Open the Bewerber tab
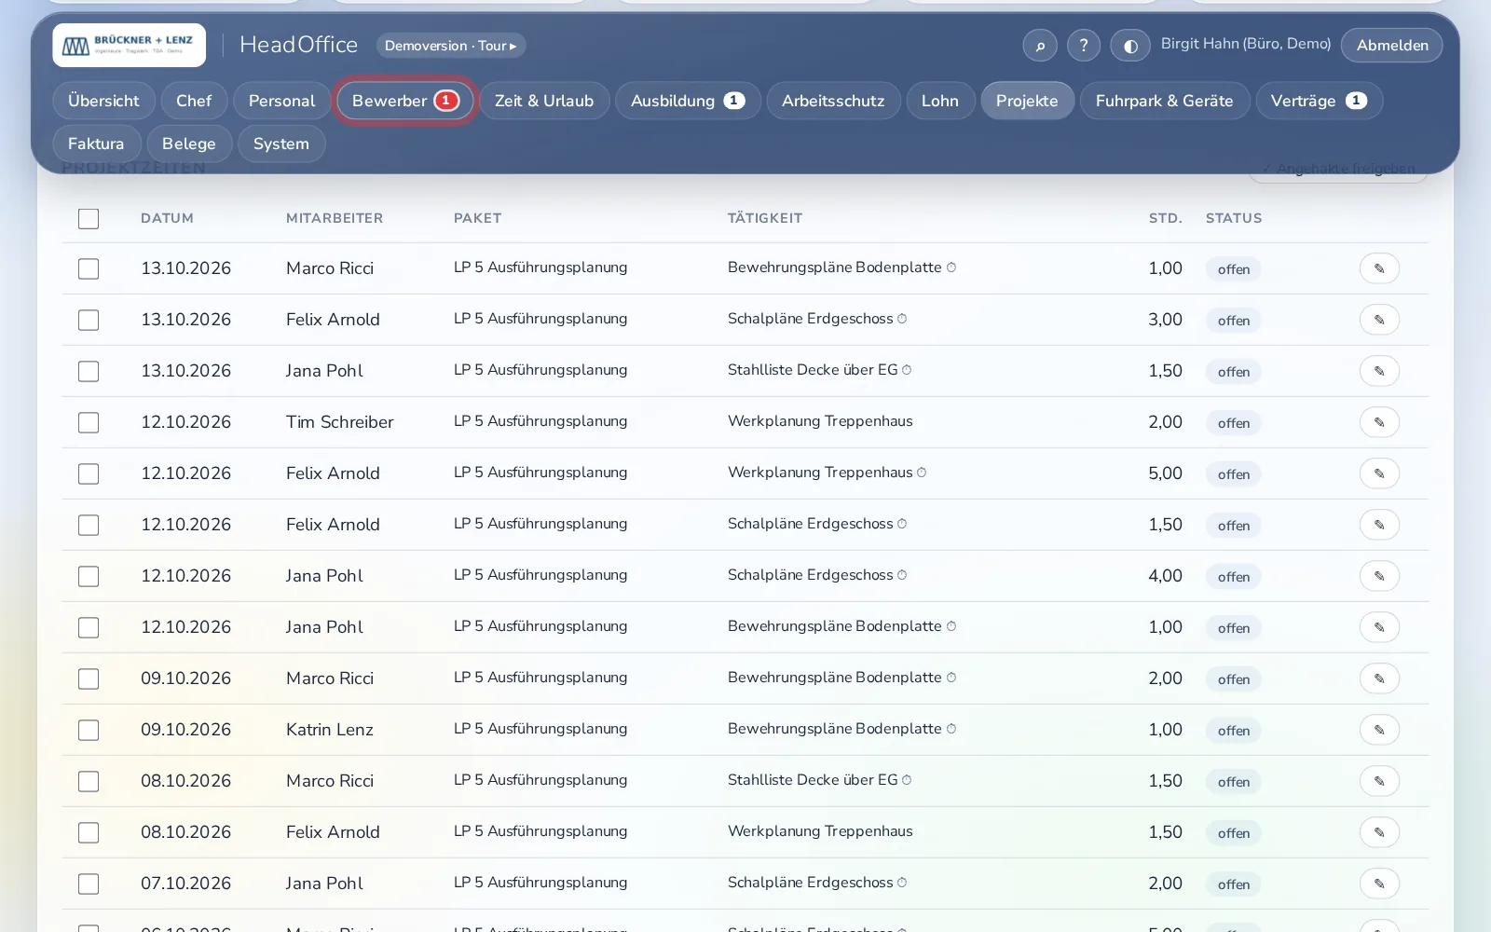 point(405,101)
